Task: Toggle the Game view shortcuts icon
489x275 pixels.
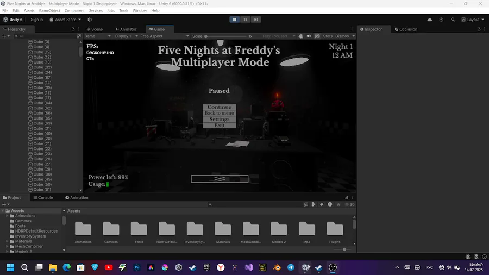Action: coord(317,36)
